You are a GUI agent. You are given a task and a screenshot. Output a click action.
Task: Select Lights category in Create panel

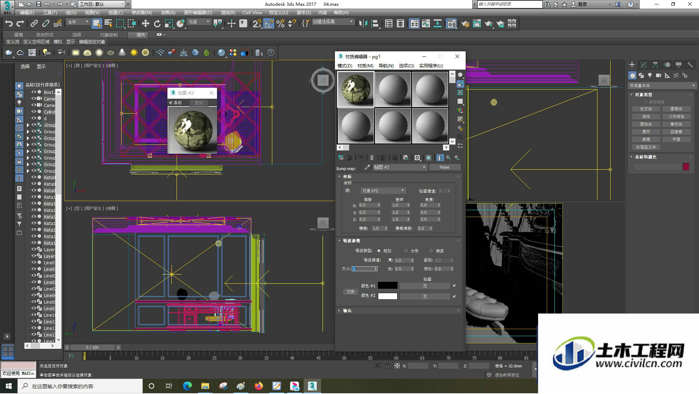click(x=650, y=75)
